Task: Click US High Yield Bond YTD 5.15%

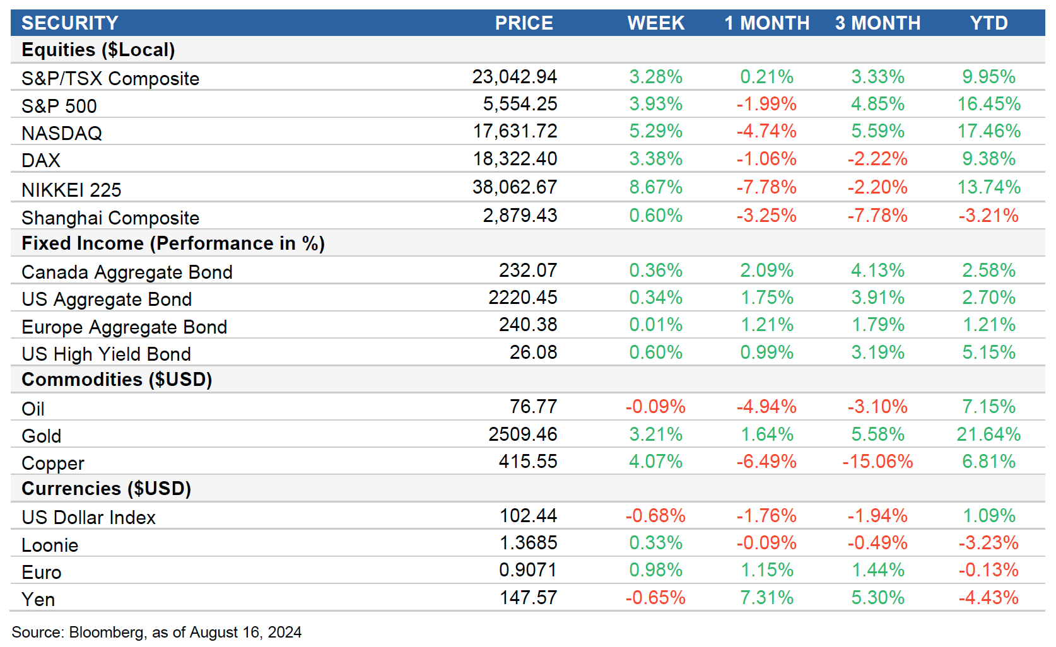Action: [989, 353]
